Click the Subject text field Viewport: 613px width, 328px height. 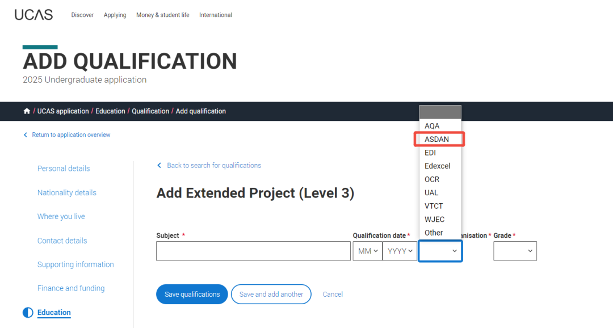(253, 251)
